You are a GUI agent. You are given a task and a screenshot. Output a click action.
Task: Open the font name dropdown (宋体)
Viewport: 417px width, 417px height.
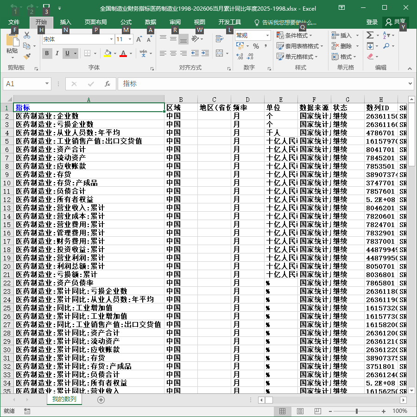[x=111, y=39]
